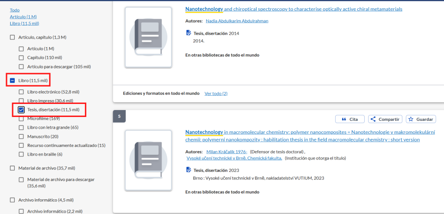
Task: Uncheck Tesis, disertación (11,5 mil)
Action: click(x=21, y=110)
